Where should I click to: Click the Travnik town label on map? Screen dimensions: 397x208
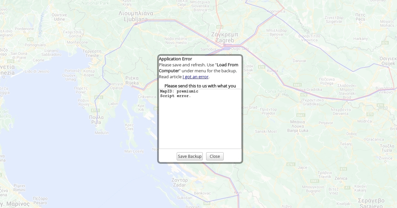[325, 175]
